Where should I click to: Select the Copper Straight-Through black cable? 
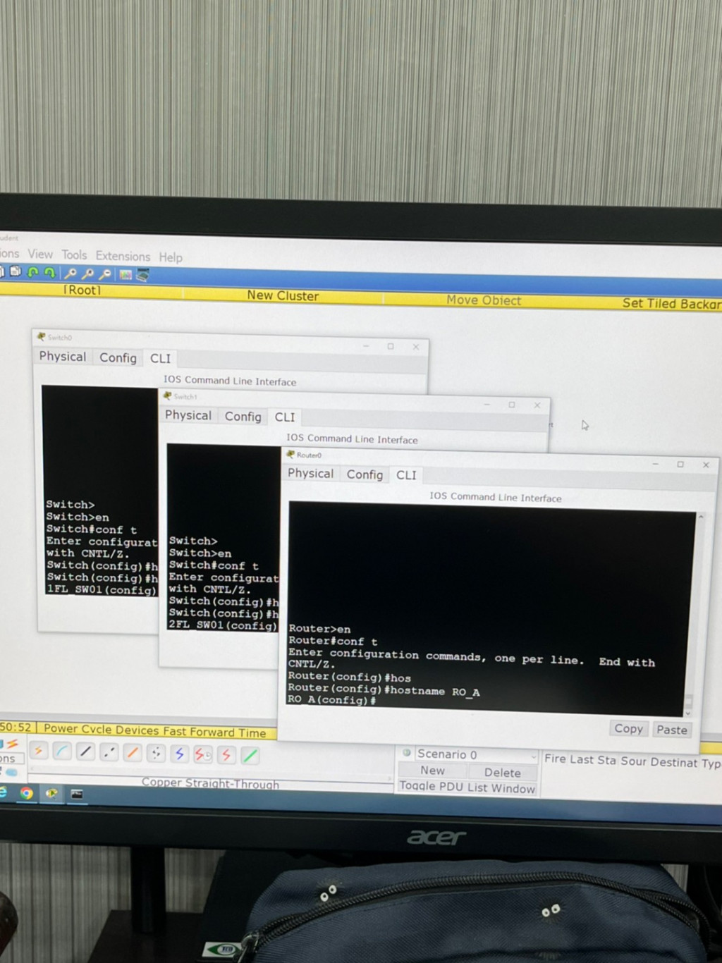tap(85, 752)
